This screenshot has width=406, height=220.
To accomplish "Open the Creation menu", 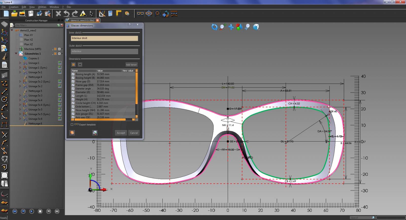I will [13, 7].
